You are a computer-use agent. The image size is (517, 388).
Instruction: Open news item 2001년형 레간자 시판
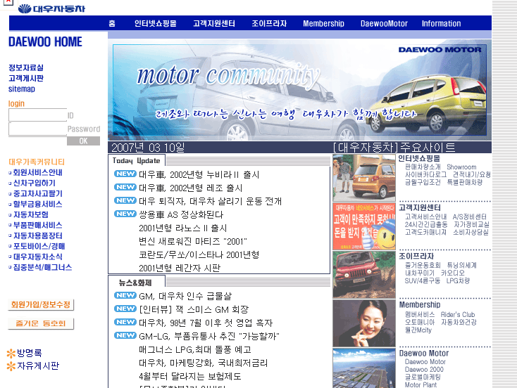[180, 268]
